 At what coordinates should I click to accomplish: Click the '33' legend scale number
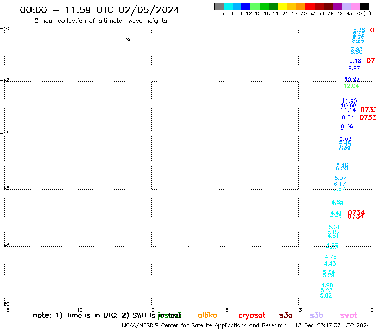tap(312, 14)
